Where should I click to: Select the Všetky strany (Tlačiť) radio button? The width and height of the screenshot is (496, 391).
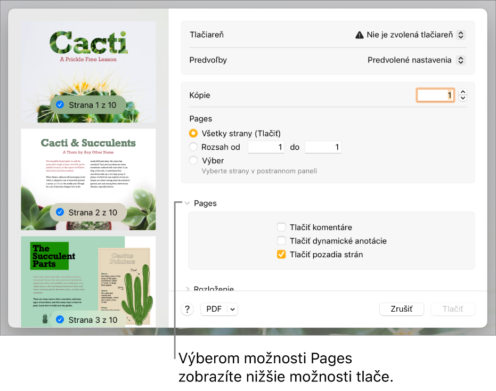193,134
